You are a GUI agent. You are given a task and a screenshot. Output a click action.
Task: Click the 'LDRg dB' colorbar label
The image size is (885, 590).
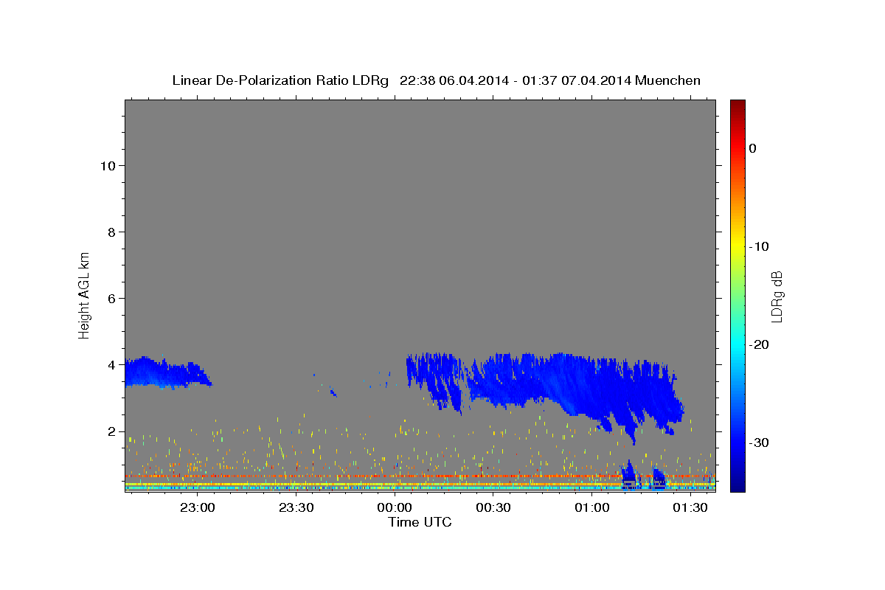776,296
